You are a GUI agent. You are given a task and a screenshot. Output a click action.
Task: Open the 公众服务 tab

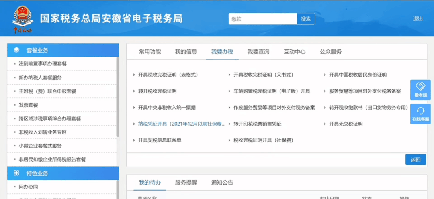(x=331, y=52)
